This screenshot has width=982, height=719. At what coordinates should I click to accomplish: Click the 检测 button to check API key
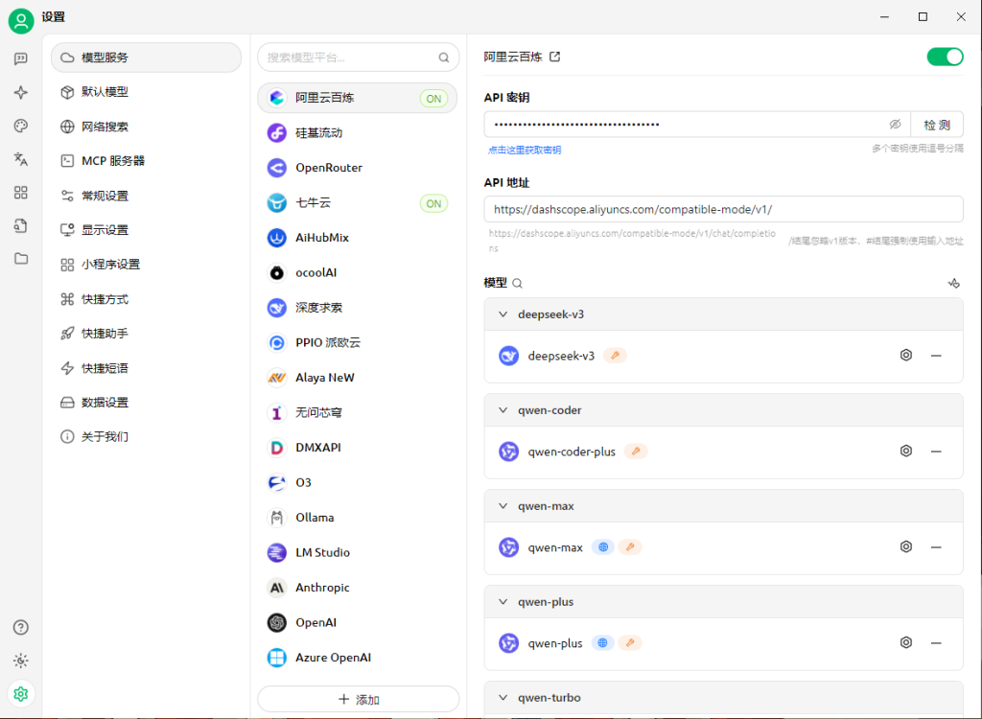[x=936, y=125]
